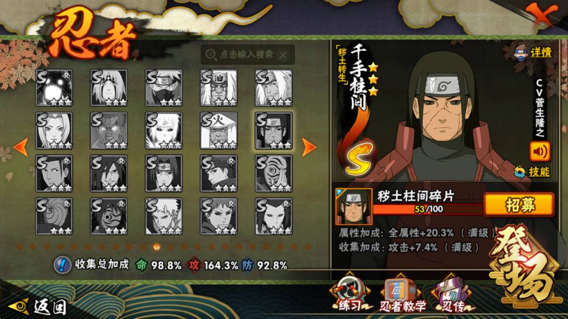The width and height of the screenshot is (568, 319).
Task: Open 忍者教学 ninja tutorial icon
Action: tap(401, 295)
